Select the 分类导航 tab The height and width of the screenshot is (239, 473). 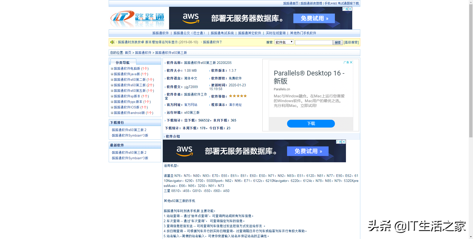(x=123, y=62)
